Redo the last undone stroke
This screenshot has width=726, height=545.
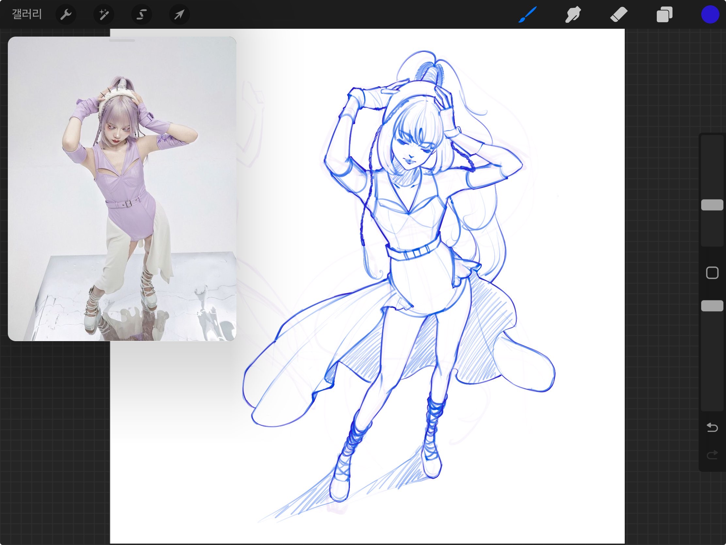point(712,455)
